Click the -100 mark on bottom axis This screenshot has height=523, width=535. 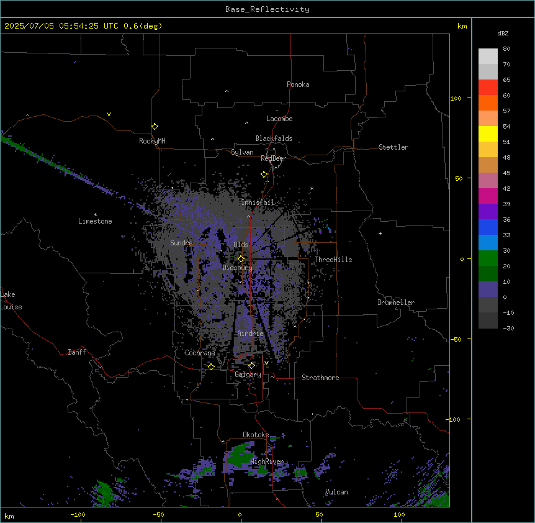pos(78,515)
